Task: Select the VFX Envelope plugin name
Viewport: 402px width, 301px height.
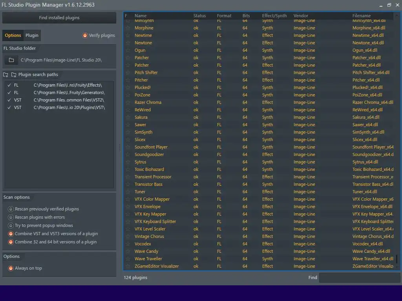Action: pos(148,207)
